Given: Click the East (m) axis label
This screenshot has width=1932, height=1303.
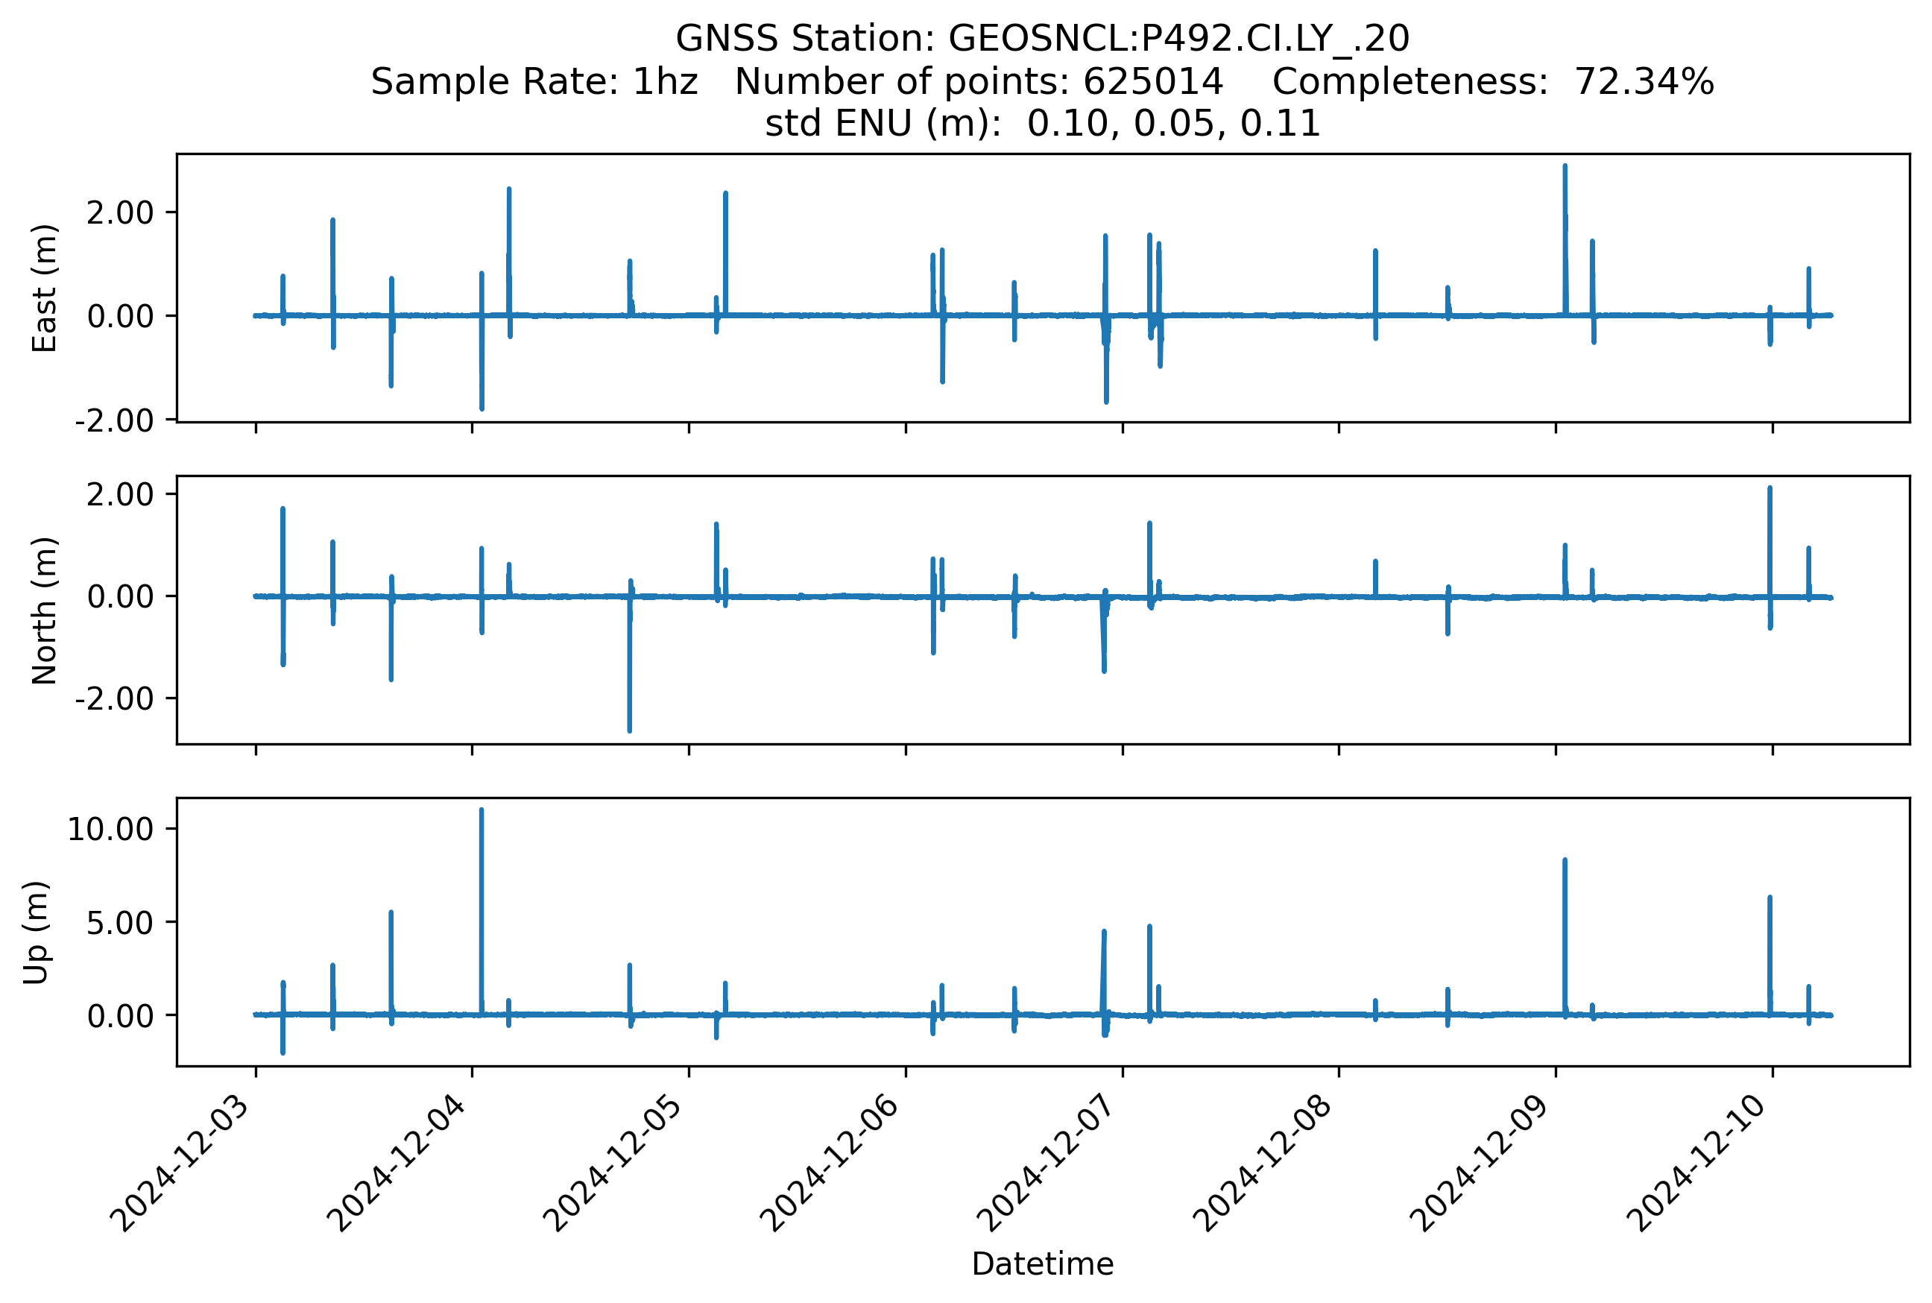Looking at the screenshot, I should [44, 288].
